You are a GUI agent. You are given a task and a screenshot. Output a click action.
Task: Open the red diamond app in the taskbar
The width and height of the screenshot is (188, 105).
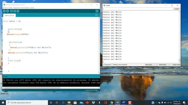tap(87, 102)
